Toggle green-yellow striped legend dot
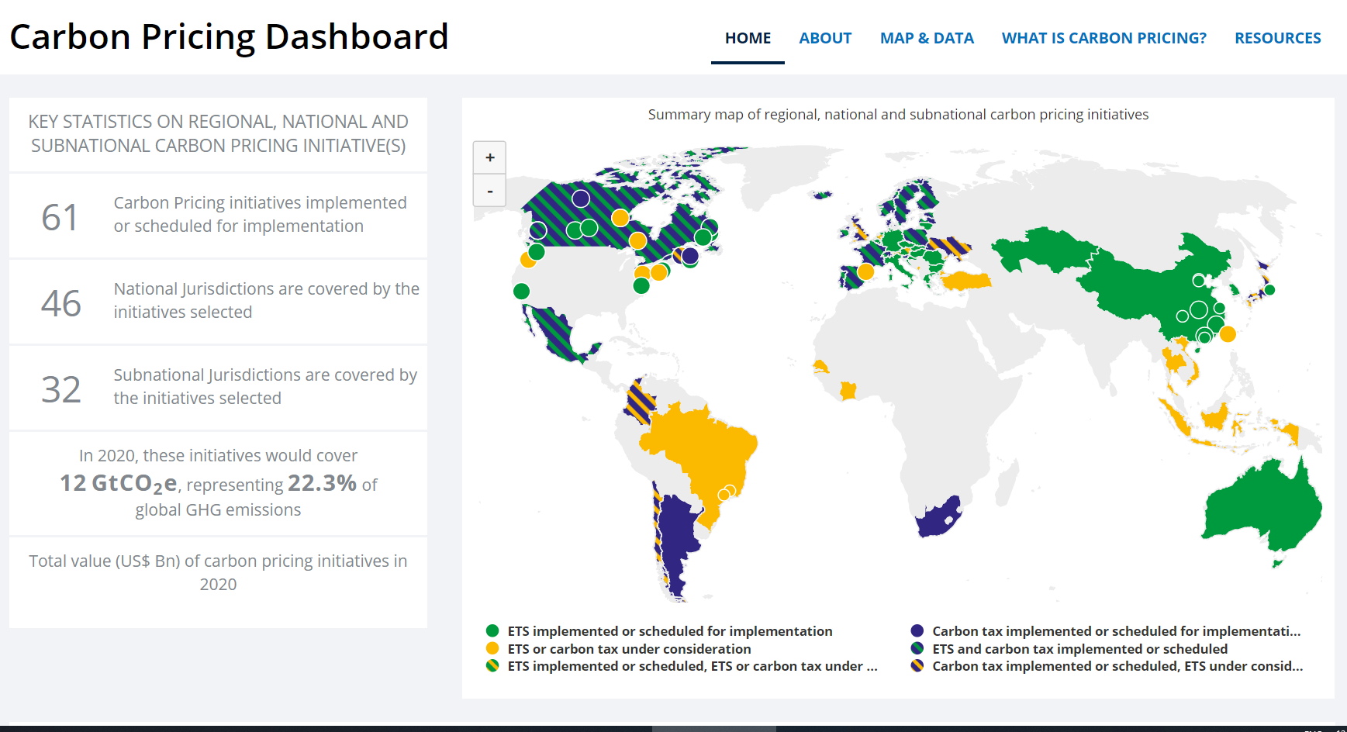Screen dimensions: 1347x732 (x=492, y=665)
